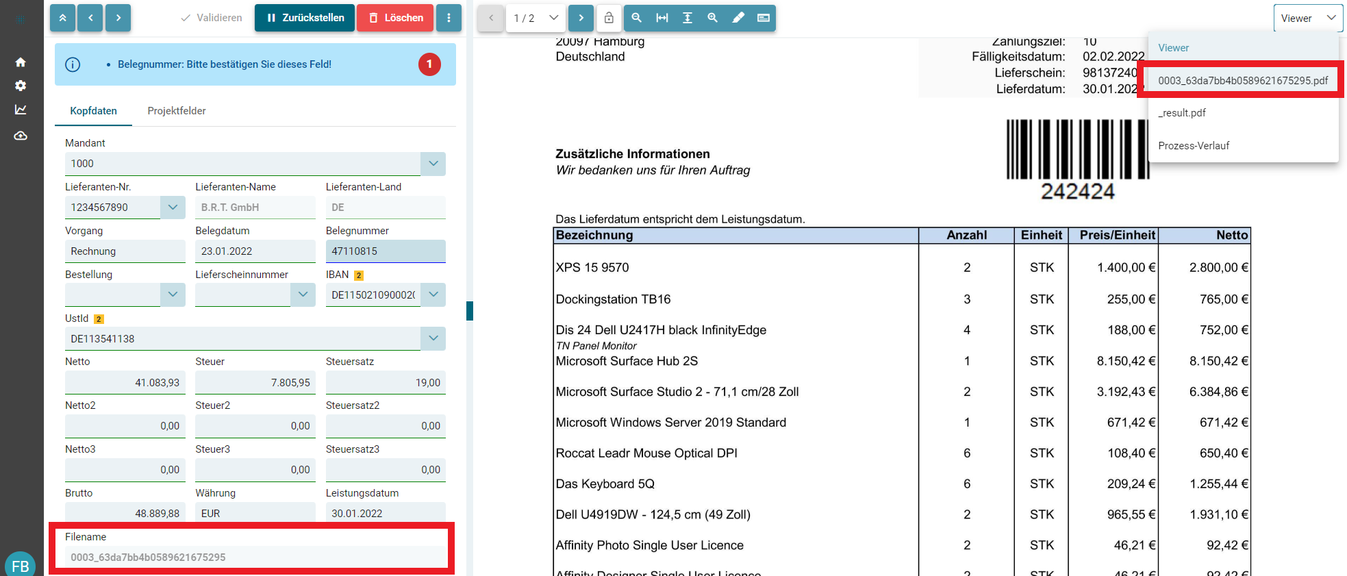Zoom in on the PDF viewer
This screenshot has height=576, width=1347.
click(713, 18)
